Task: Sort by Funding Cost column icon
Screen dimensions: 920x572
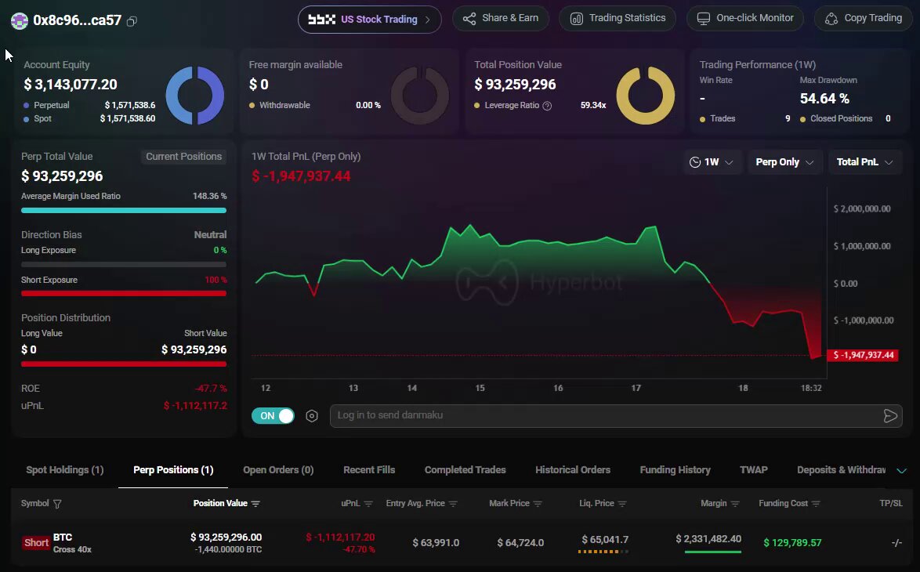Action: pos(816,504)
